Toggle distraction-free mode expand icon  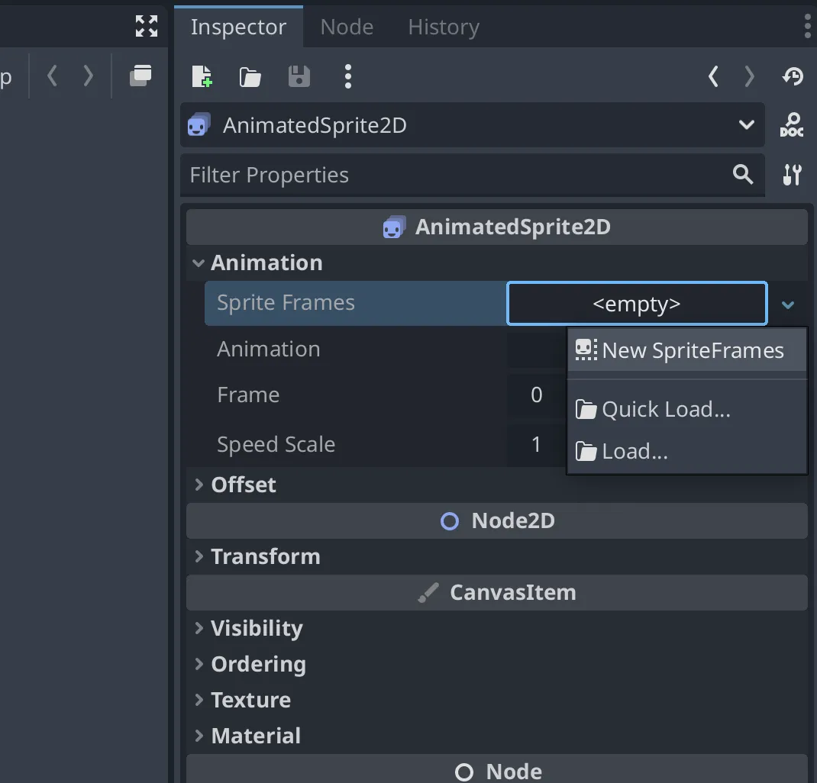coord(146,26)
